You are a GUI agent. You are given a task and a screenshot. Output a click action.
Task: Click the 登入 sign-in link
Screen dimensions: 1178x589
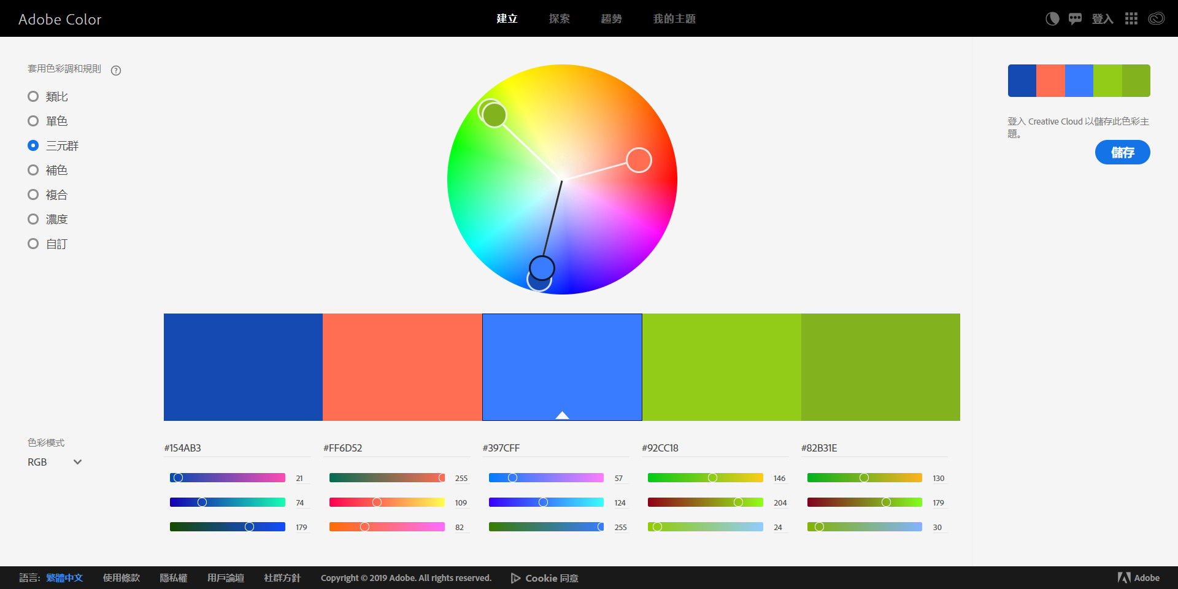[x=1103, y=19]
